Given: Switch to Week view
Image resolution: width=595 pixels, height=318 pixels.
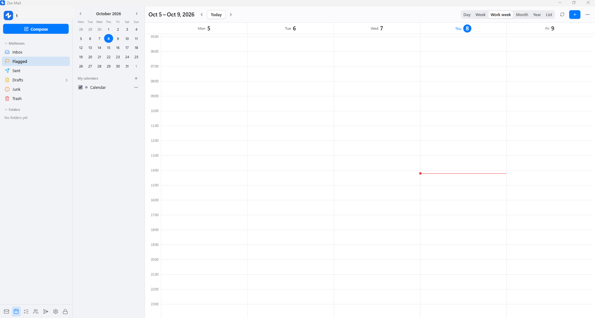Looking at the screenshot, I should click(480, 15).
